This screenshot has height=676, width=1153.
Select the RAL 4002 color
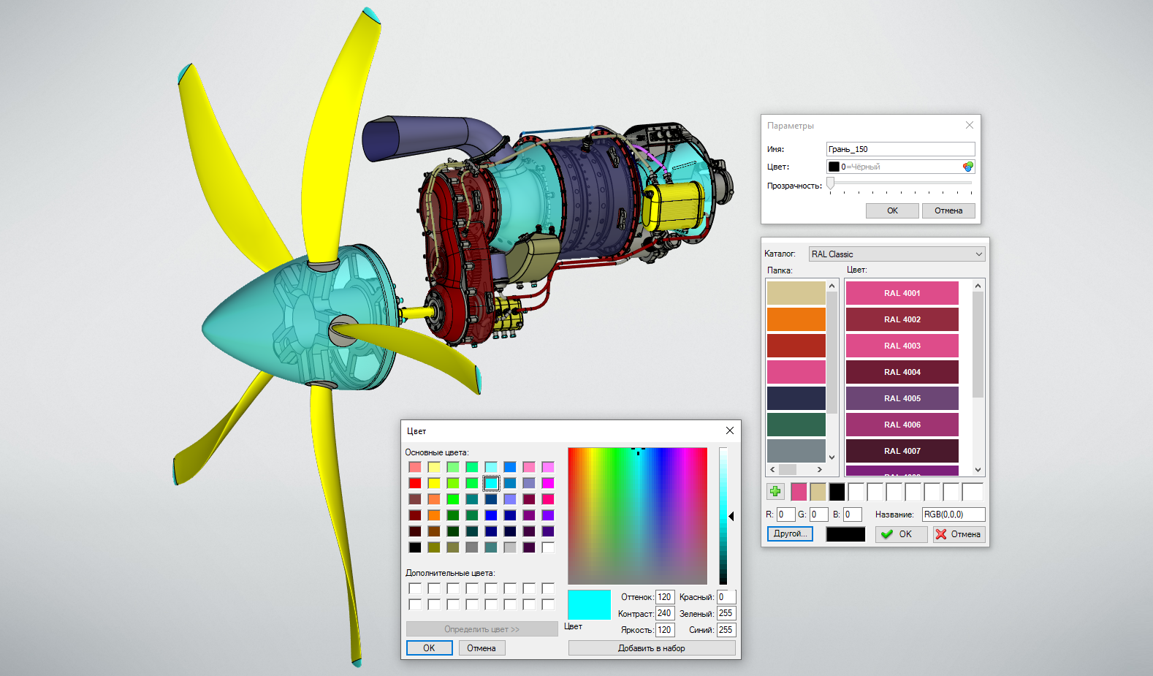(x=902, y=319)
